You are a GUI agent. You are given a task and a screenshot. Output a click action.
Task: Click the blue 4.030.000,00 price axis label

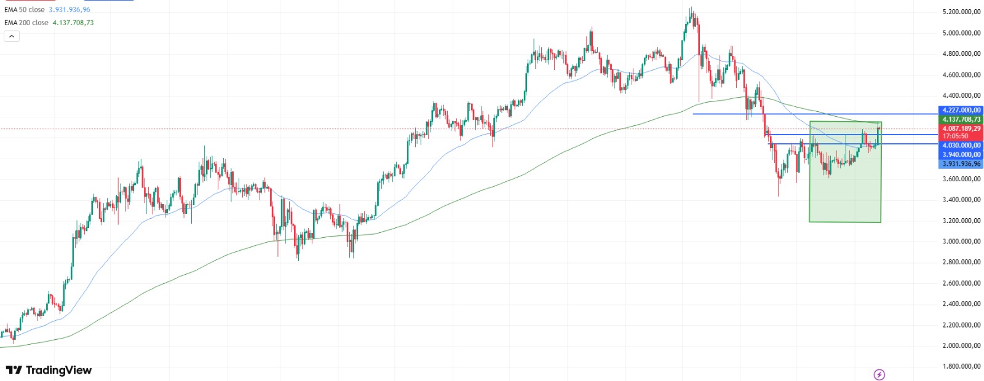(961, 146)
